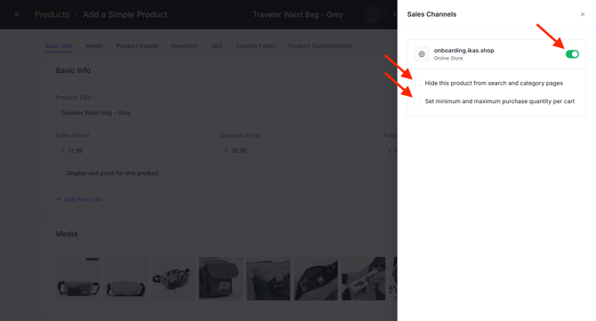Select the fifth media thumbnail

click(x=269, y=279)
